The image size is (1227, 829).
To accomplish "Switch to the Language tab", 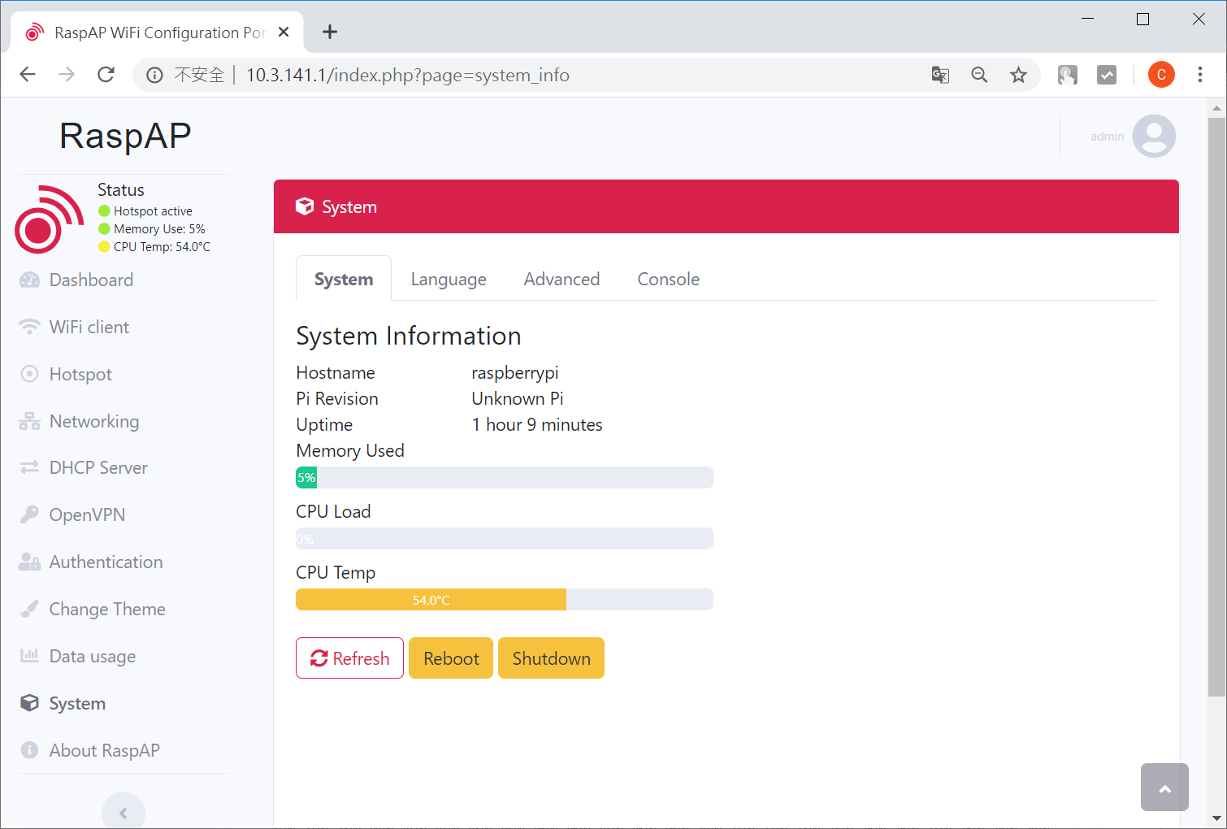I will pos(449,279).
